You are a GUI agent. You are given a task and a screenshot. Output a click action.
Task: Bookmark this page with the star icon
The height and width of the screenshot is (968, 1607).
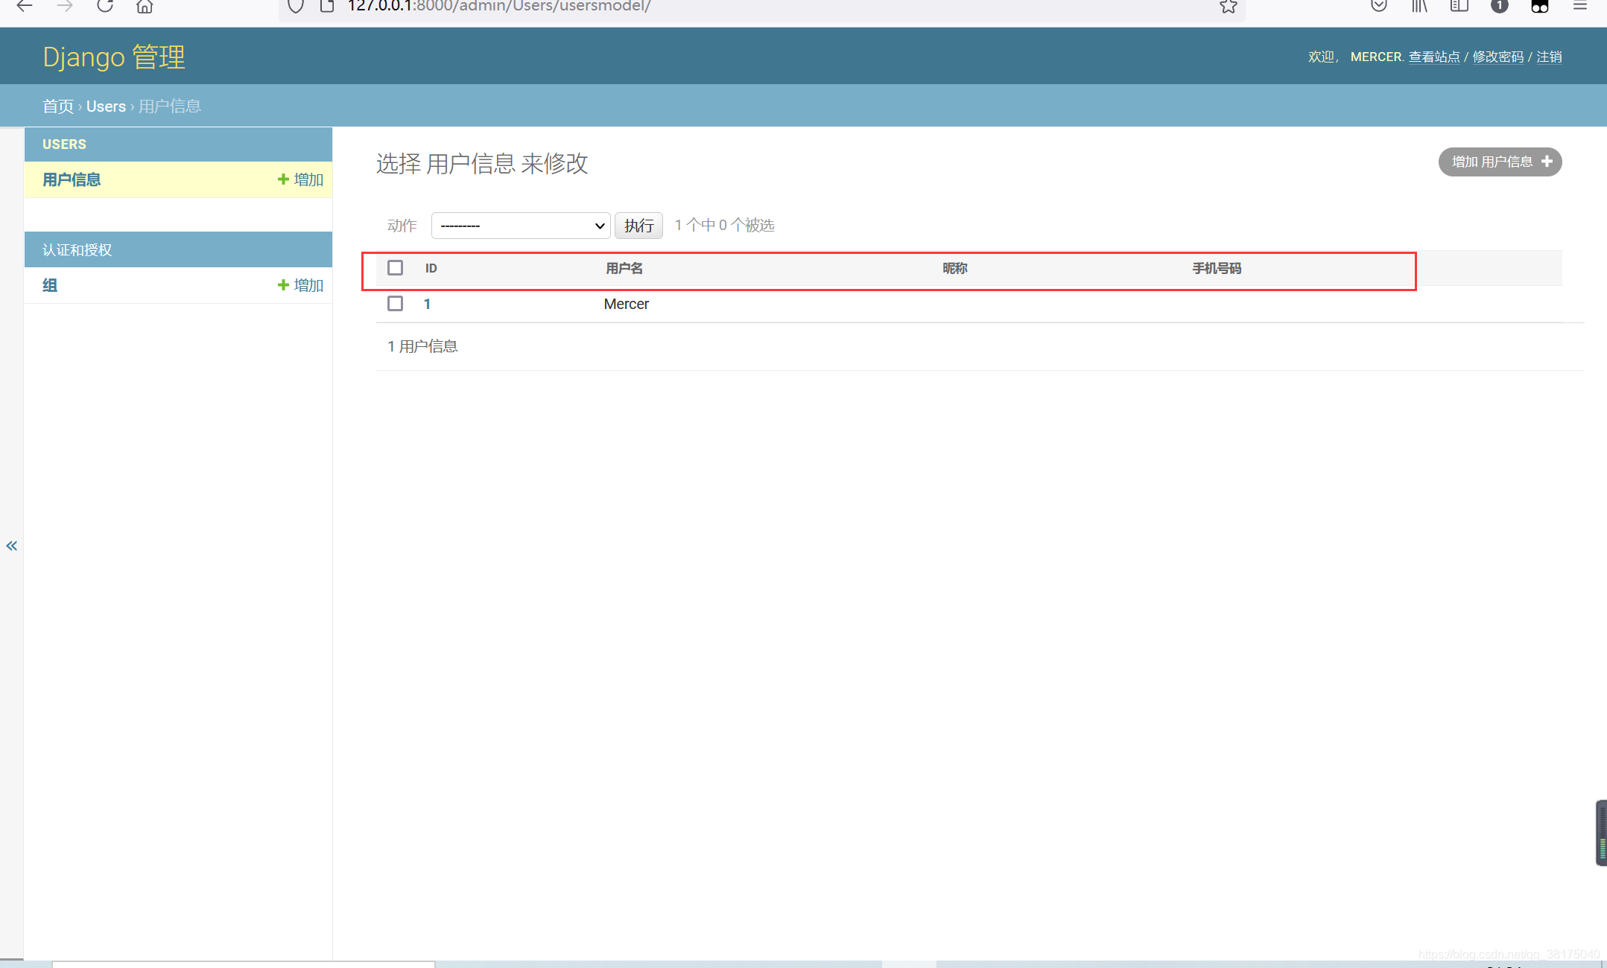(x=1229, y=7)
